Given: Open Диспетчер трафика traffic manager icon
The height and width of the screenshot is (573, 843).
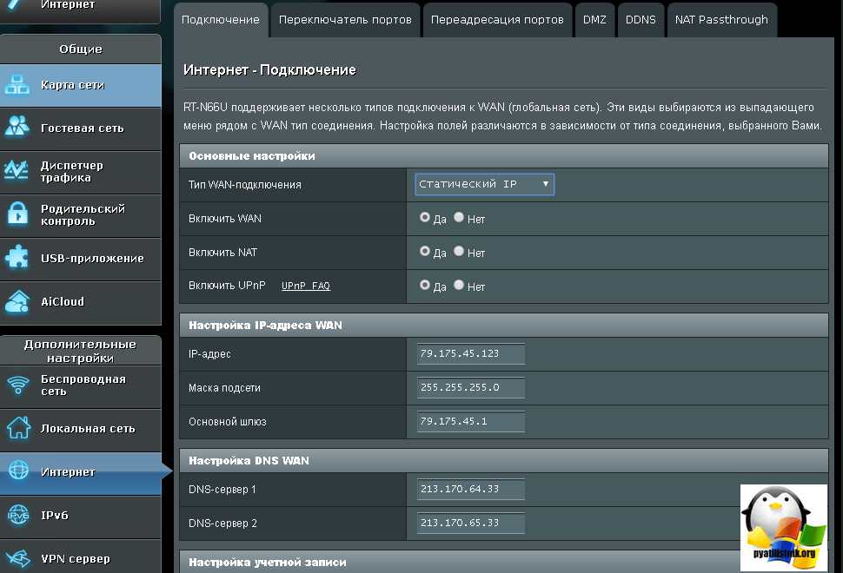Looking at the screenshot, I should pos(18,171).
